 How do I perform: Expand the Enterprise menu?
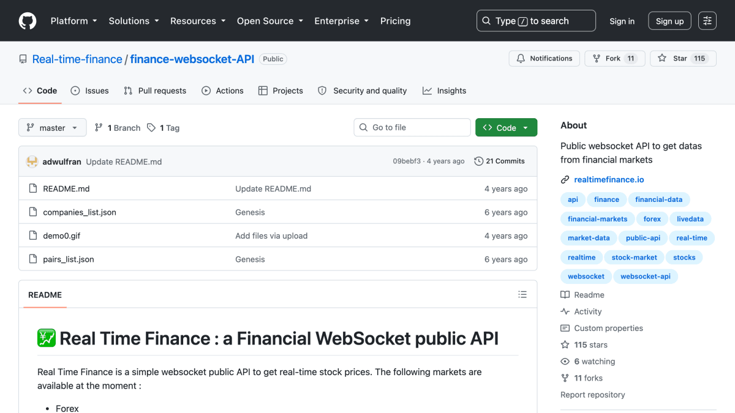point(342,21)
